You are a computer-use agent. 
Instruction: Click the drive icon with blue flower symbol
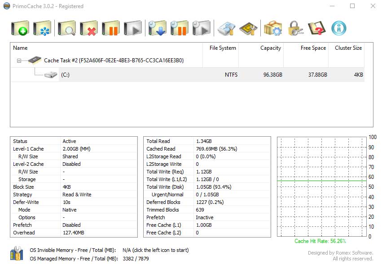click(42, 28)
